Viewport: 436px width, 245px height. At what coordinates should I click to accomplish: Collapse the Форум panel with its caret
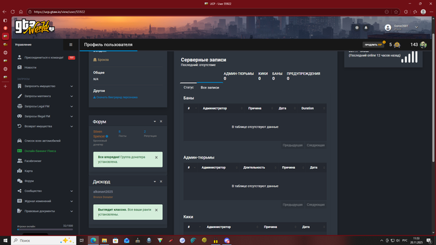(155, 121)
